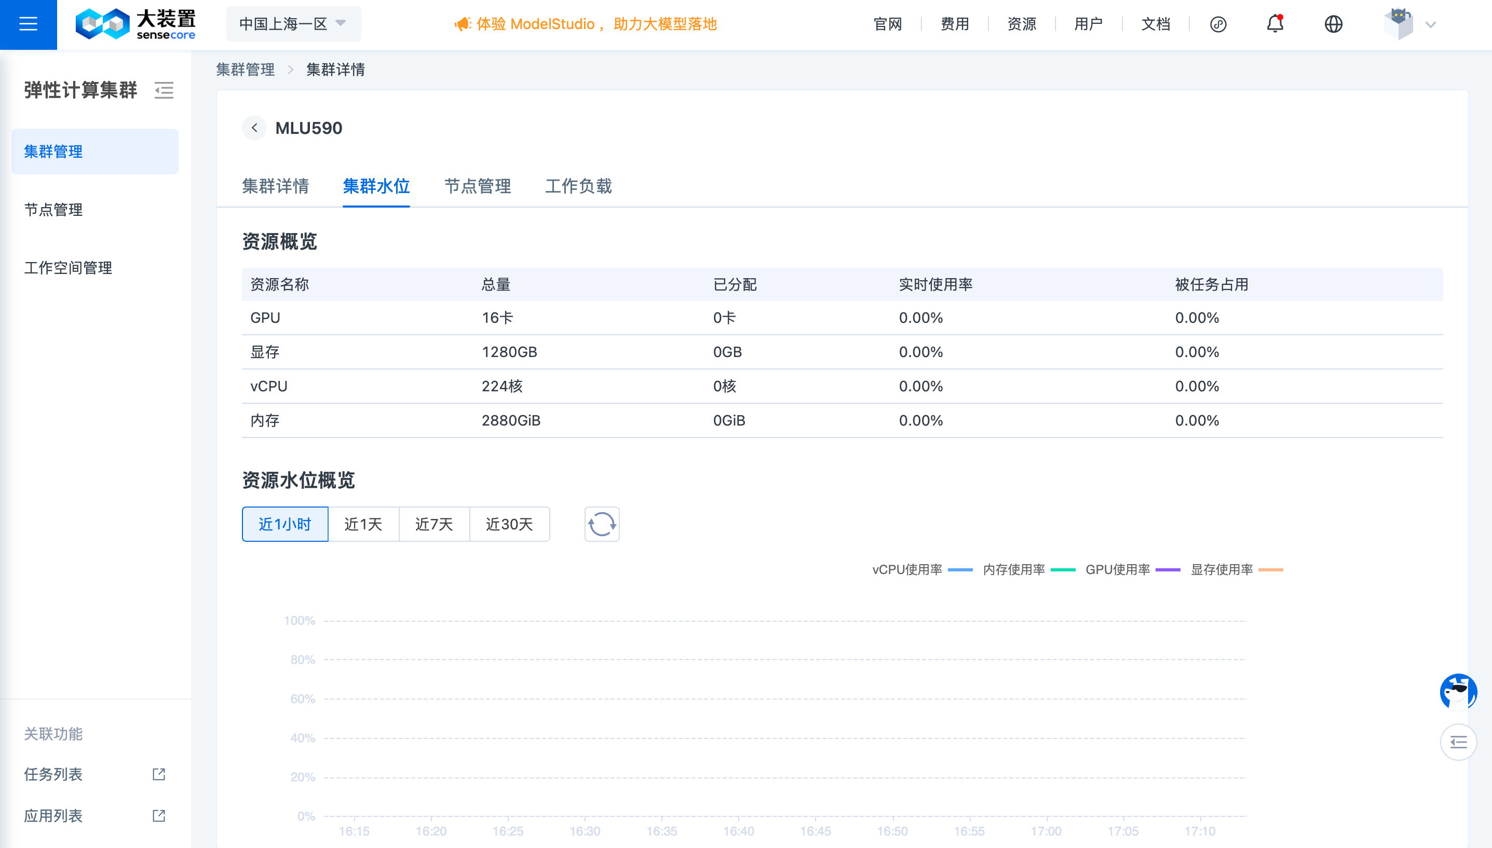
Task: Click the user avatar
Action: pos(1398,24)
